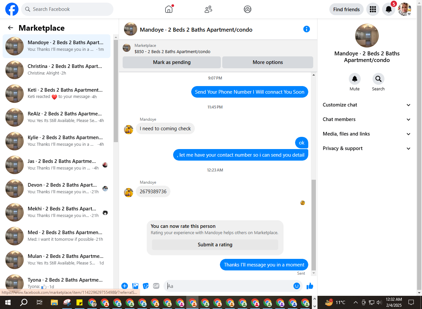The image size is (422, 309).
Task: Expand Media, files and links section
Action: [x=367, y=134]
